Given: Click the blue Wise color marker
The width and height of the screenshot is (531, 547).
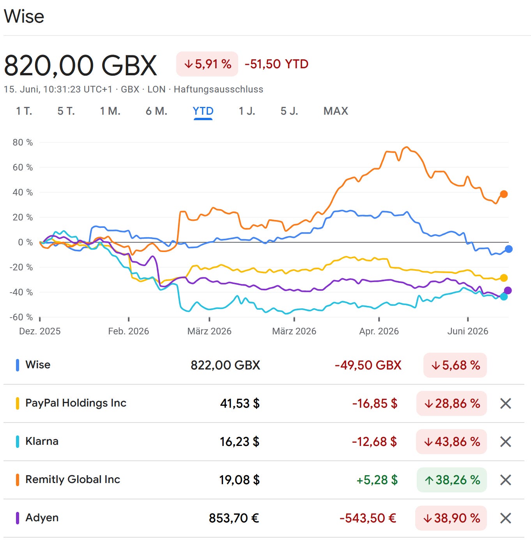Looking at the screenshot, I should point(18,365).
